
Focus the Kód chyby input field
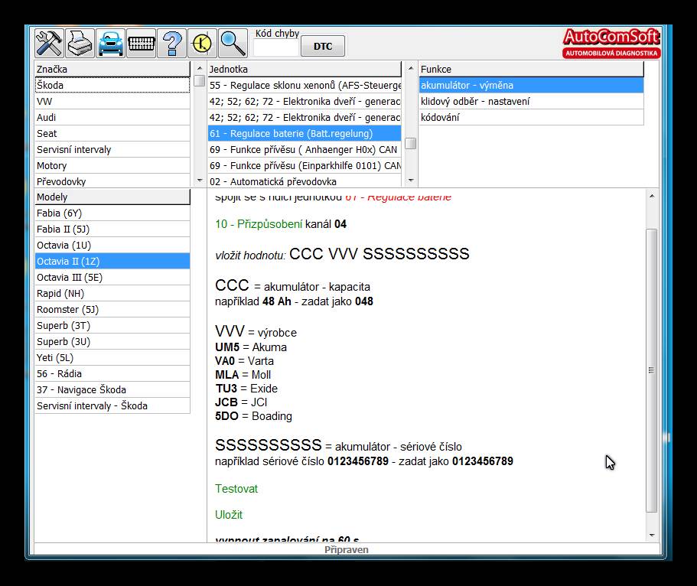[x=275, y=48]
